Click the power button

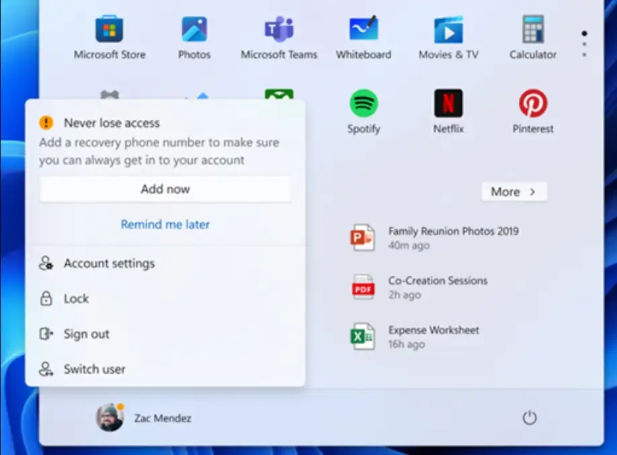(529, 417)
